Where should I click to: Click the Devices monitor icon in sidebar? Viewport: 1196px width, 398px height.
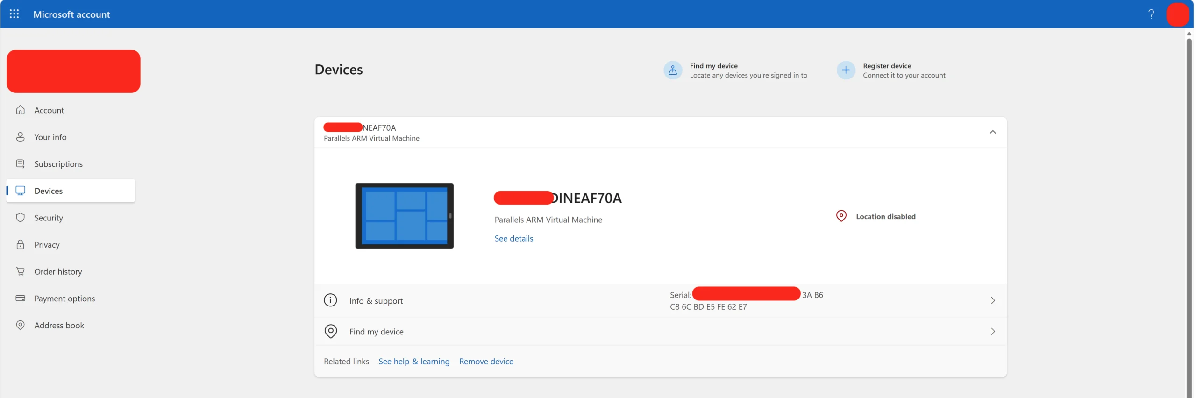21,191
